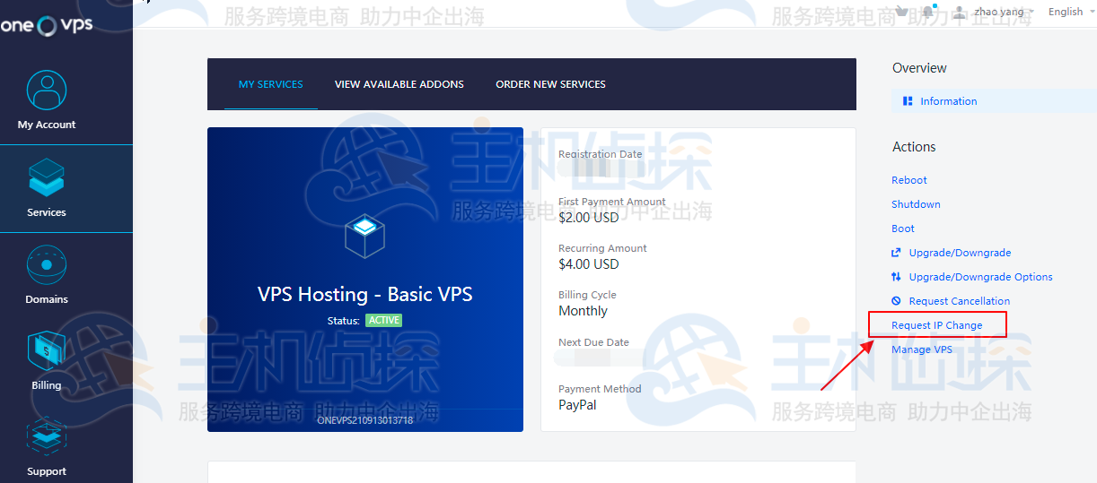Image resolution: width=1097 pixels, height=483 pixels.
Task: Click the ONEVPS210913013718 hostname text
Action: pos(365,420)
